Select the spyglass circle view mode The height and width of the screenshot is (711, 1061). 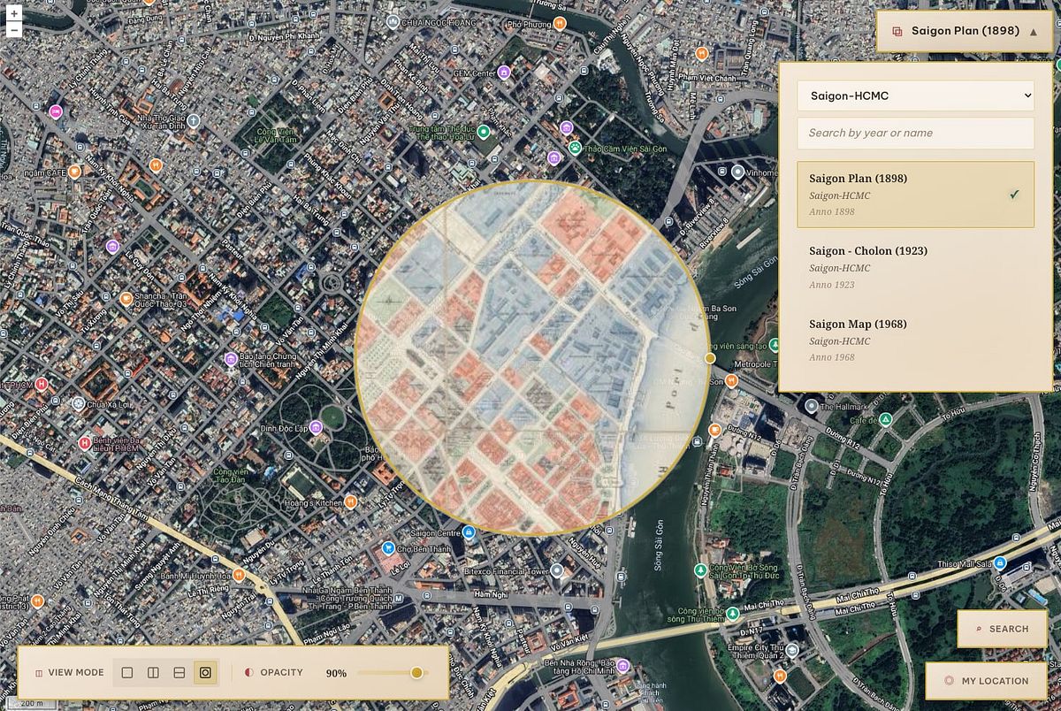tap(204, 673)
